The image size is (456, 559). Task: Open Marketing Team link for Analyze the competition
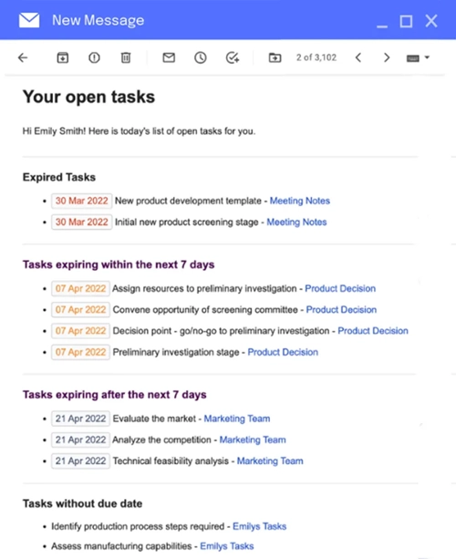click(253, 440)
